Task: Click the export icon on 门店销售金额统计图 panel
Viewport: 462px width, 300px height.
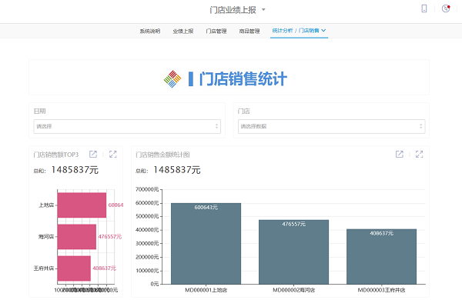Action: (399, 155)
